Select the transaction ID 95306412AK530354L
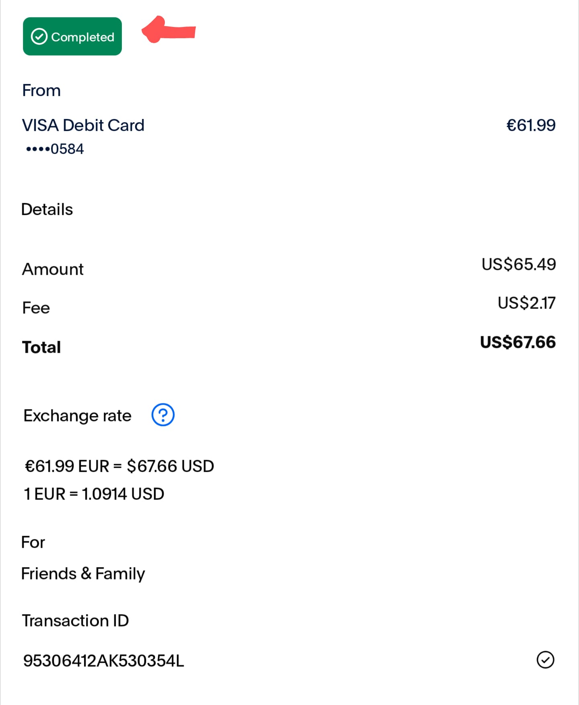This screenshot has width=579, height=705. tap(103, 661)
